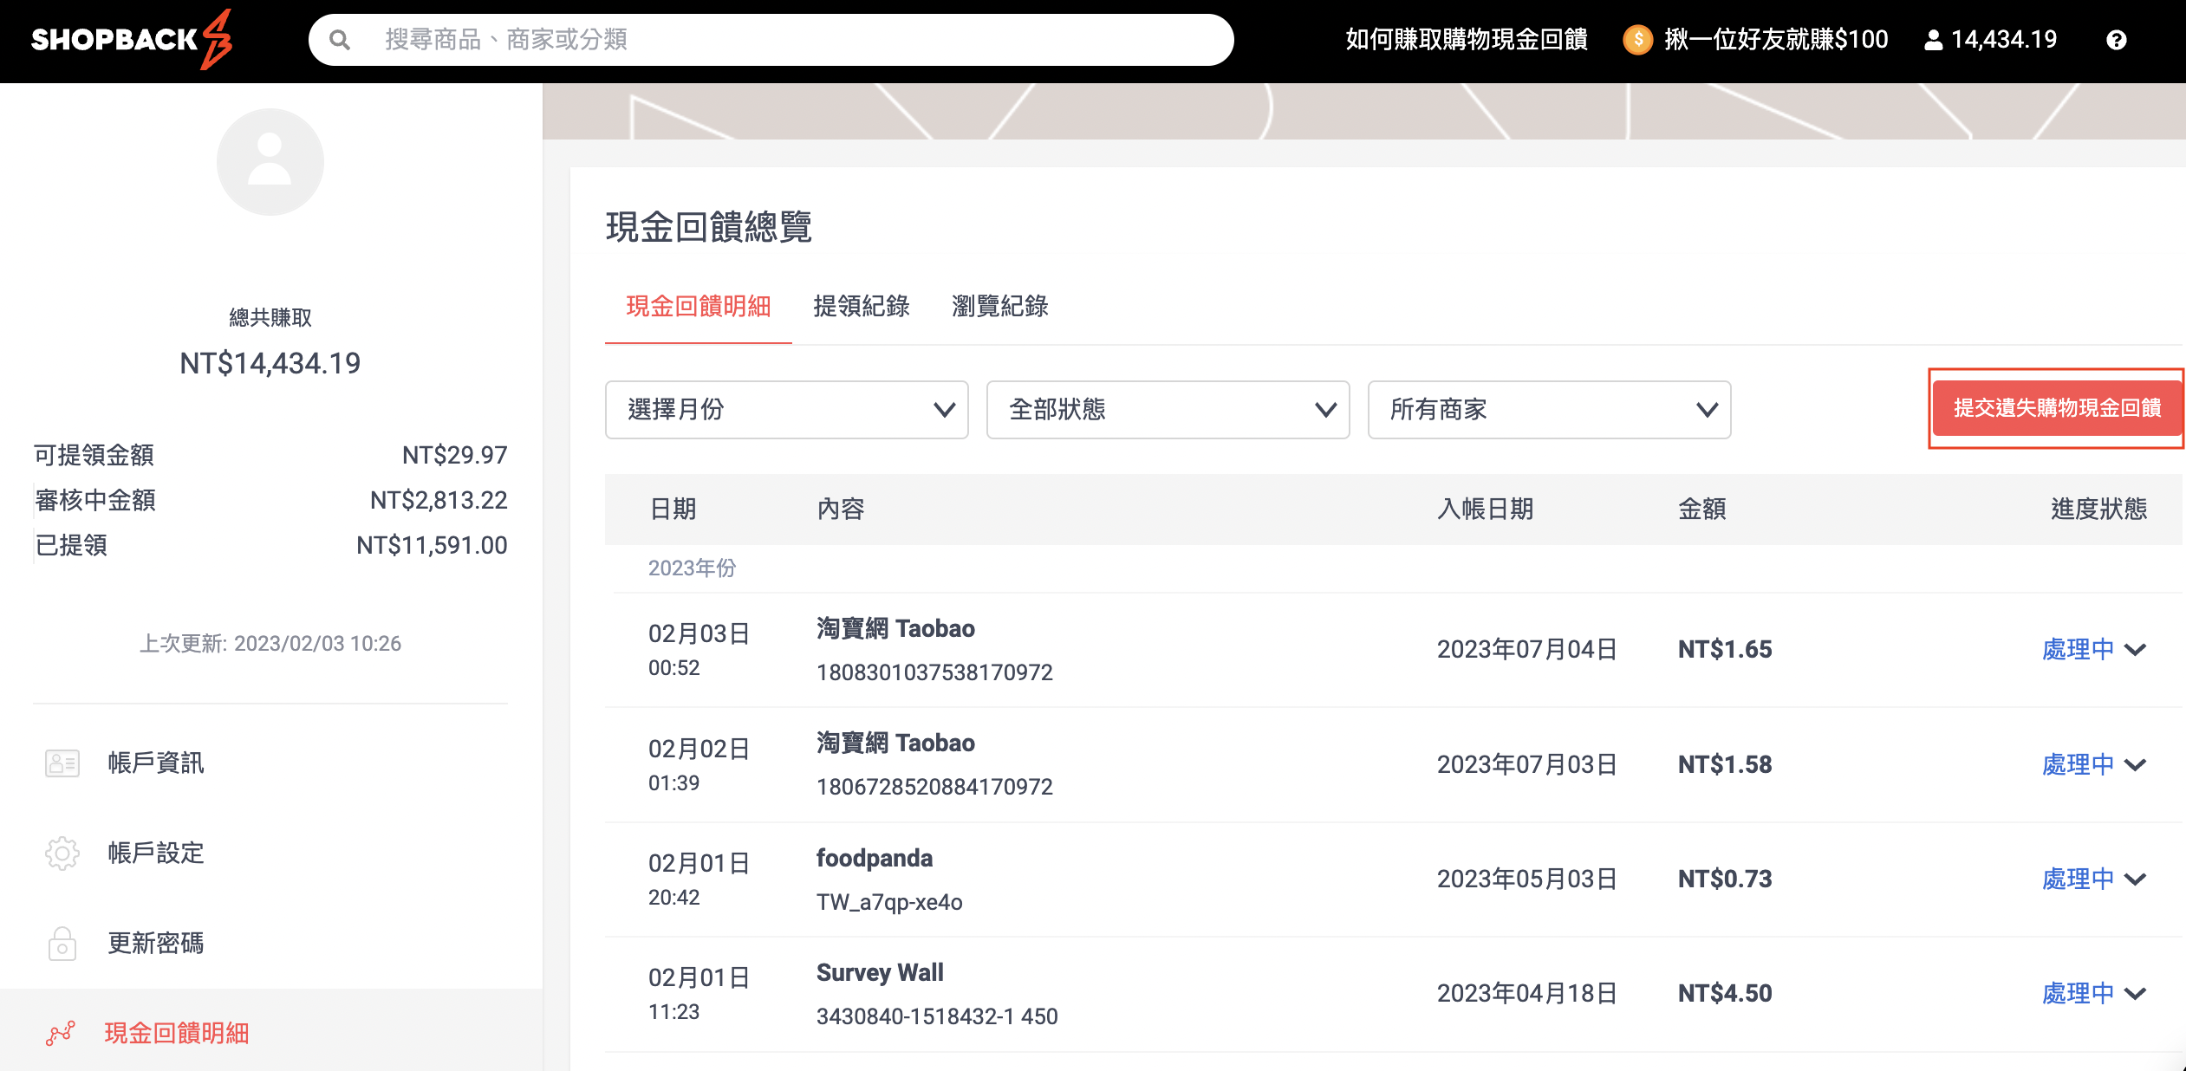This screenshot has height=1071, width=2186.
Task: Open 揪一位好友就賺$100 referral link
Action: pyautogui.click(x=1776, y=40)
